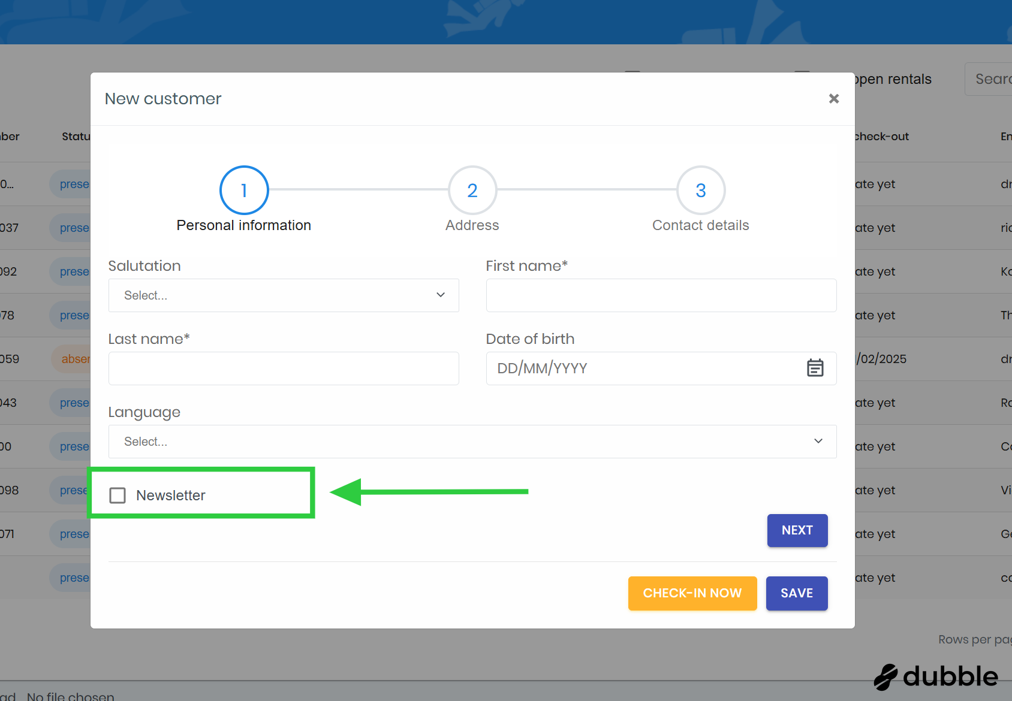Close the New customer dialog
The height and width of the screenshot is (701, 1012).
(x=833, y=99)
